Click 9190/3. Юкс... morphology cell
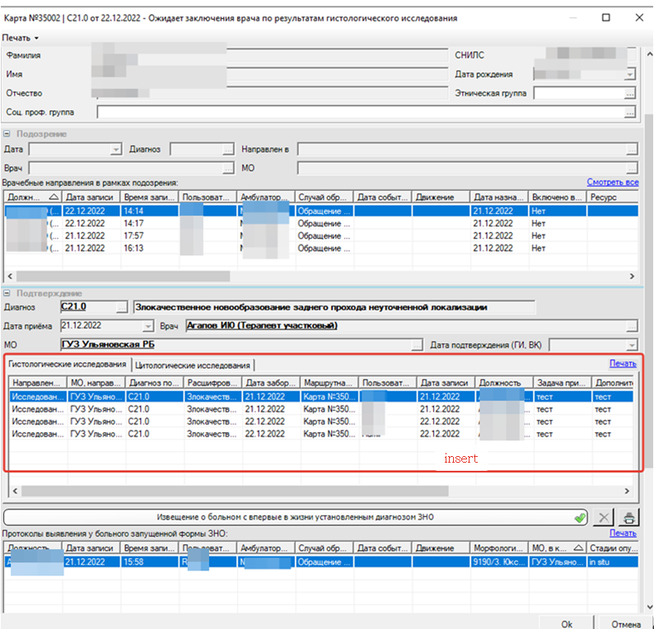The height and width of the screenshot is (629, 654). [499, 562]
